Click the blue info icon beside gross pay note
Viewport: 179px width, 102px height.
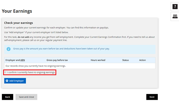(9, 49)
